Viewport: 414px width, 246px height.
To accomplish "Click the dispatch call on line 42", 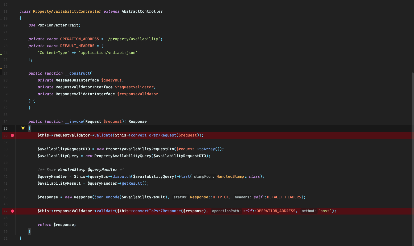I will click(122, 176).
